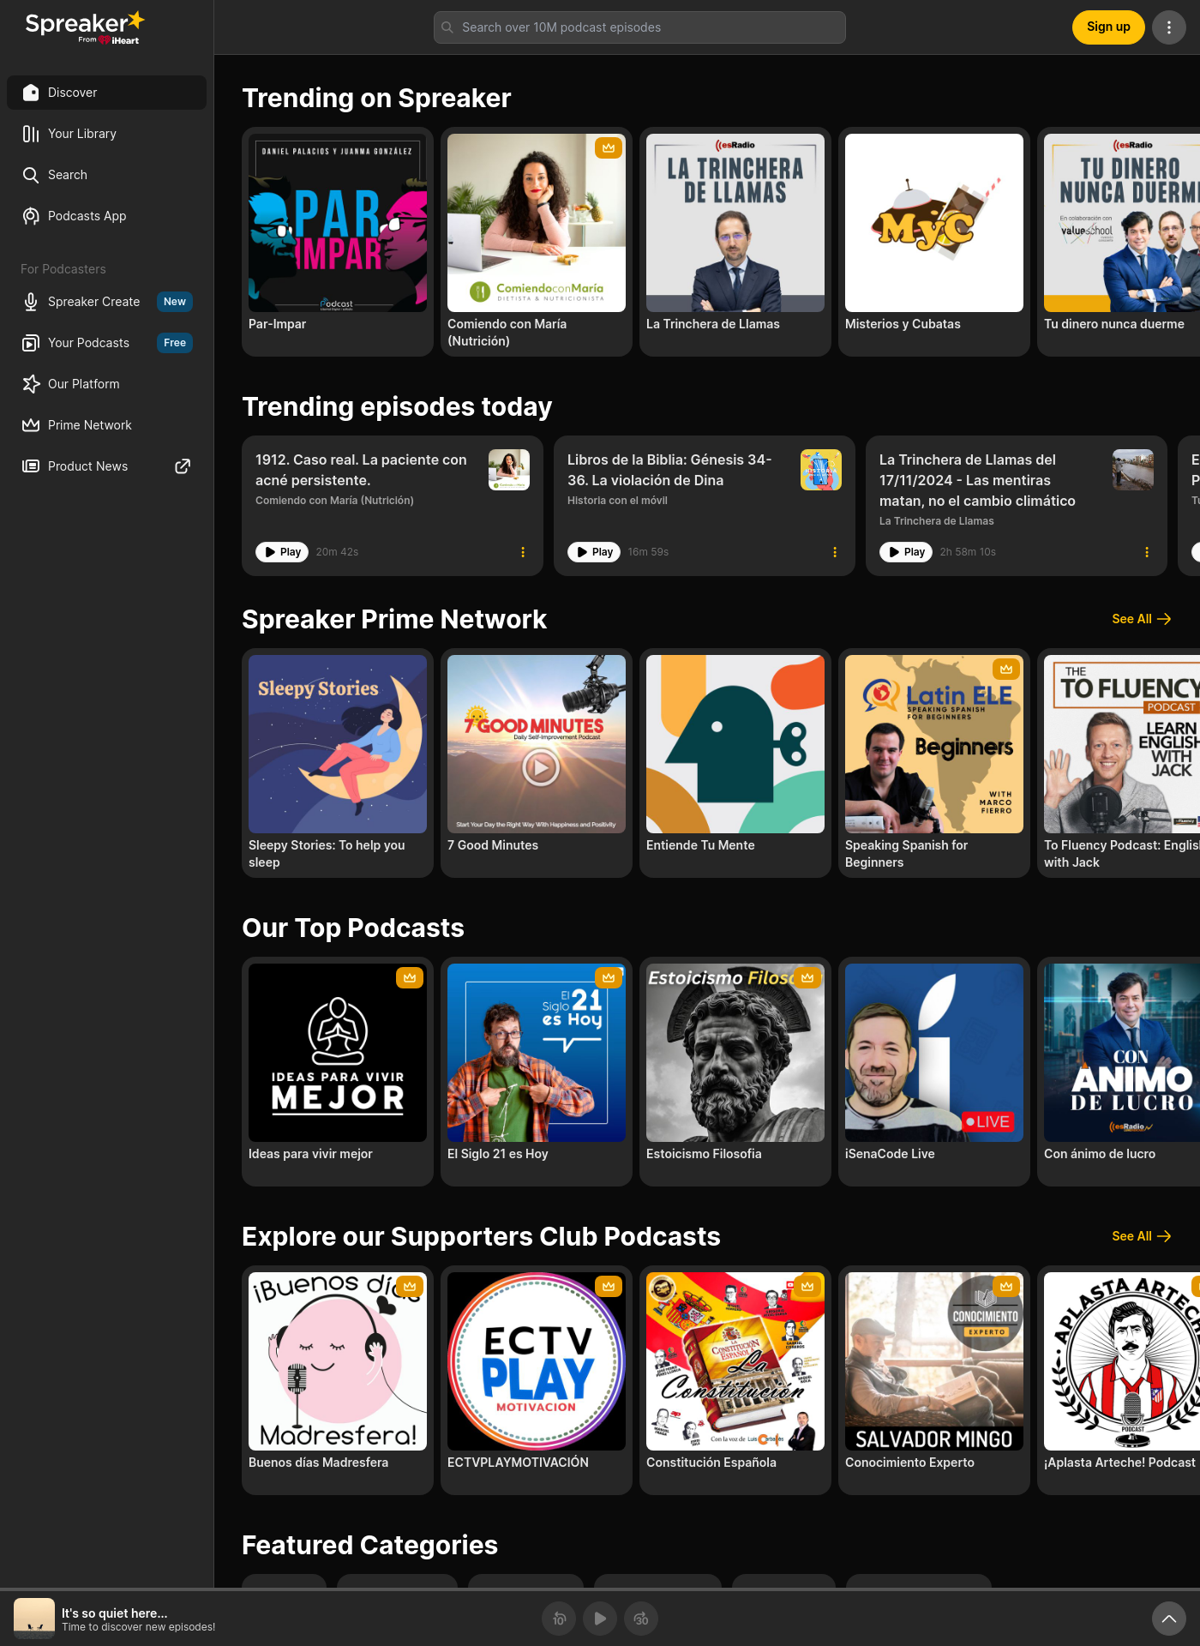
Task: Open options for La Trinchera de Llamas episode
Action: (x=1147, y=552)
